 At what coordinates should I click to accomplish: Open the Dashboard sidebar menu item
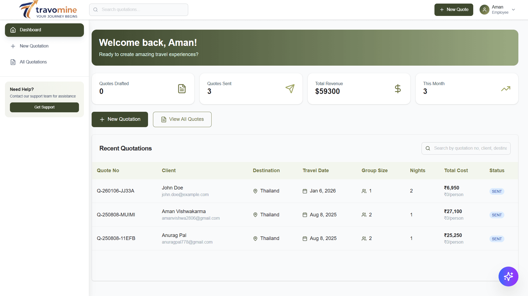tap(44, 30)
